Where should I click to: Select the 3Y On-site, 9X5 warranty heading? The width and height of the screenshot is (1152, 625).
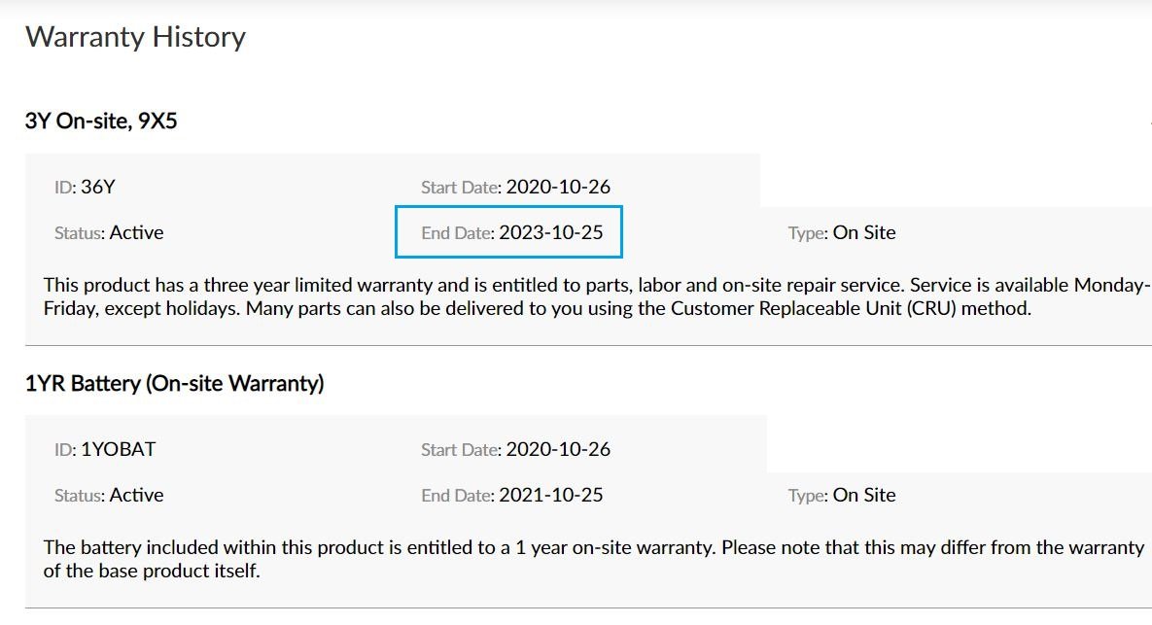pyautogui.click(x=101, y=122)
